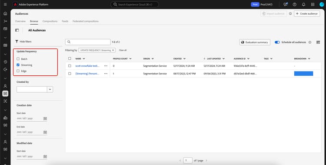
Task: Open more actions for scott snowflake audience
Action: (106, 66)
